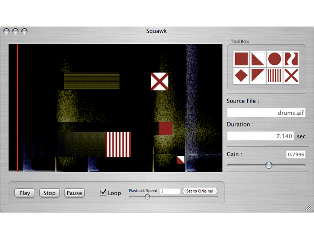Click the Playback Speed slider handle
314x239 pixels.
point(147,197)
